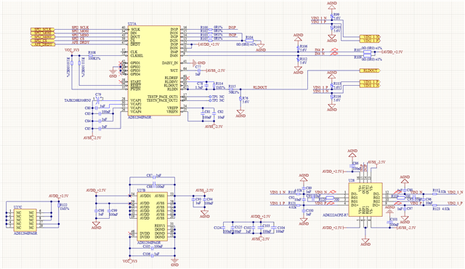The width and height of the screenshot is (465, 269).
Task: Select capacitor C81 at VREFP
Action: (203, 113)
